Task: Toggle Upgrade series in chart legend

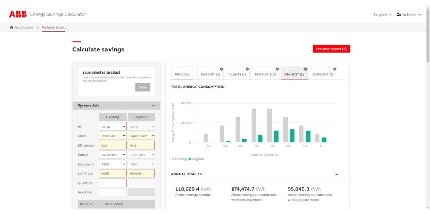Action: [198, 159]
